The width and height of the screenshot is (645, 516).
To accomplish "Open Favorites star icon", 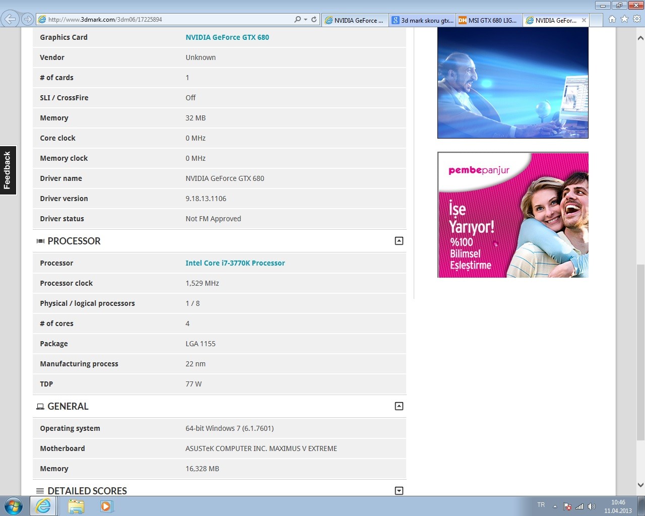I will point(624,19).
